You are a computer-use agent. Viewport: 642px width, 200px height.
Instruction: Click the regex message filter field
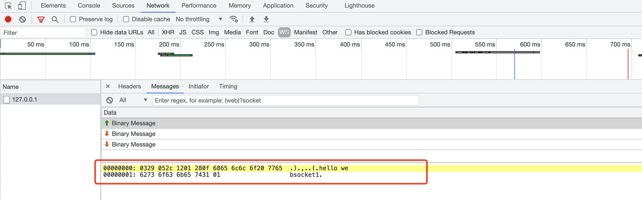tap(285, 100)
